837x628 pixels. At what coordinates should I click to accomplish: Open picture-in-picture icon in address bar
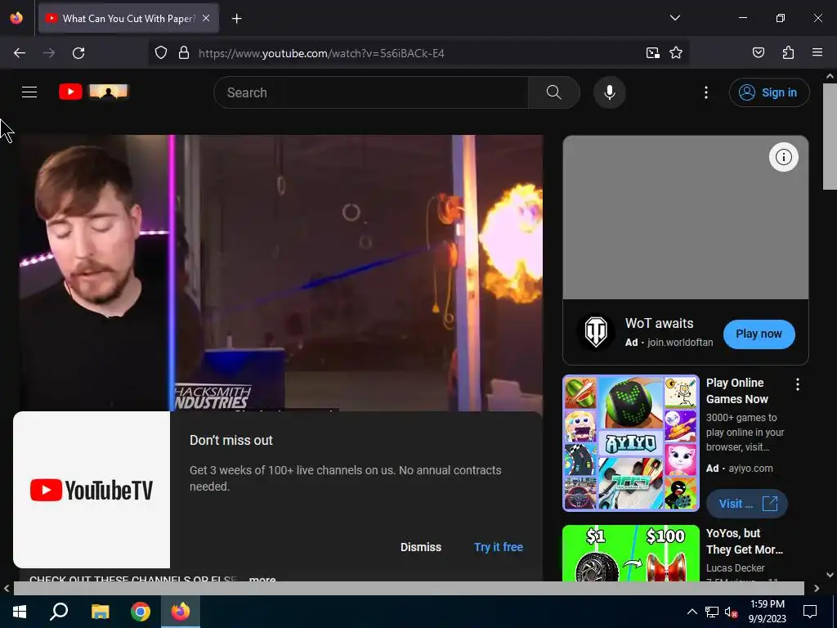pos(652,53)
